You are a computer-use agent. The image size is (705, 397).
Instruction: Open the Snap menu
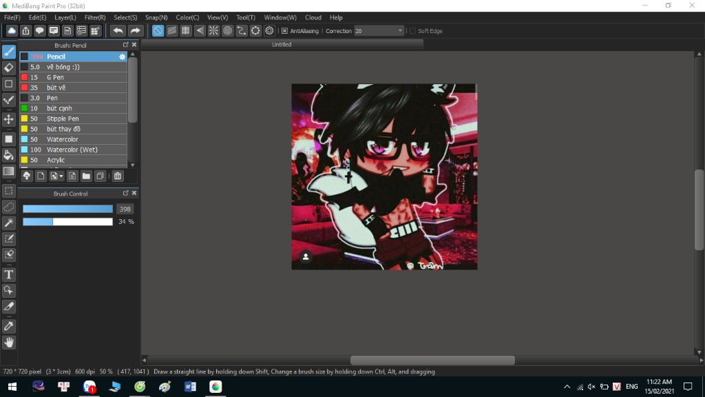click(156, 17)
